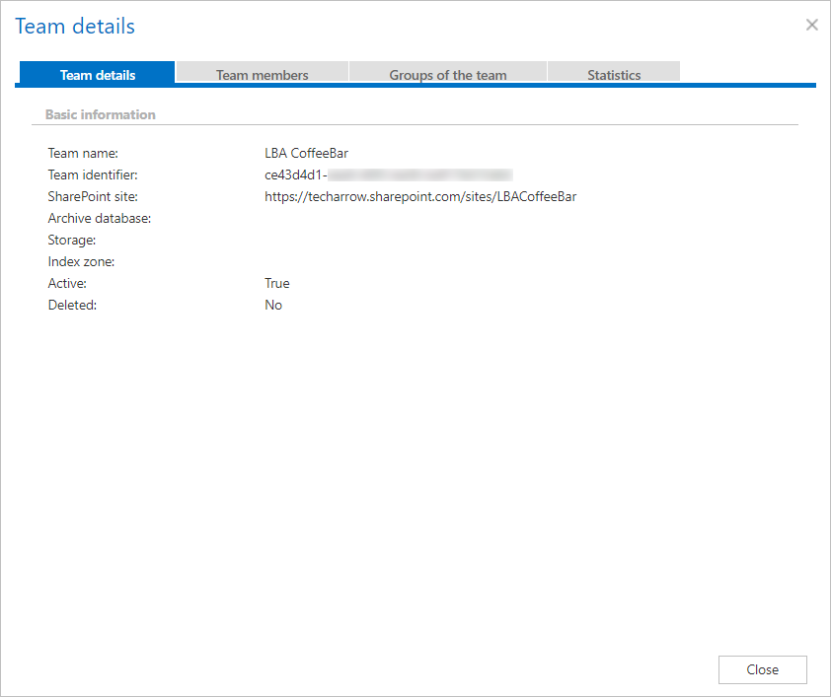Viewport: 831px width, 697px height.
Task: Click the Index zone field label
Action: (81, 261)
